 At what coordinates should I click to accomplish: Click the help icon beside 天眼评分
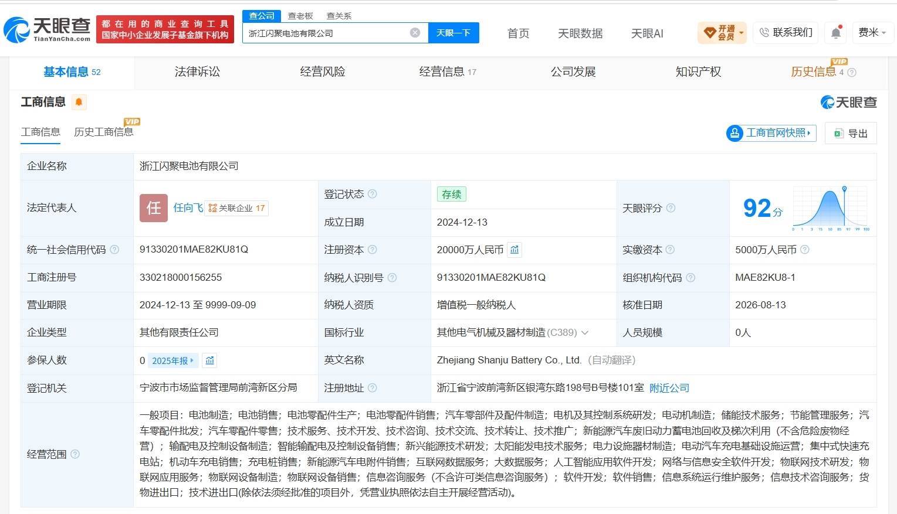pos(671,208)
